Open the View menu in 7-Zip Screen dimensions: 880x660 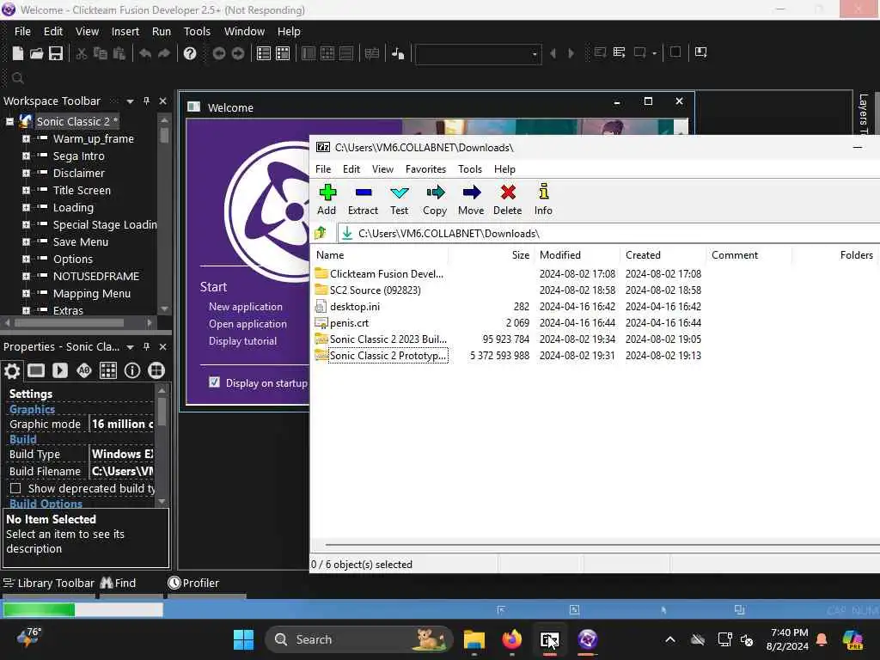coord(382,169)
